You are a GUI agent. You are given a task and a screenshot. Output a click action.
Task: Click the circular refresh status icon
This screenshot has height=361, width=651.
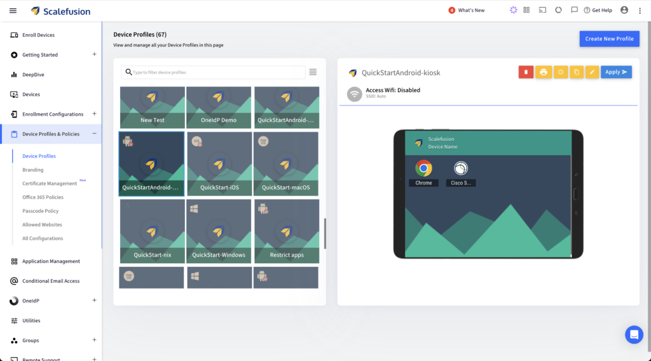[x=558, y=10]
